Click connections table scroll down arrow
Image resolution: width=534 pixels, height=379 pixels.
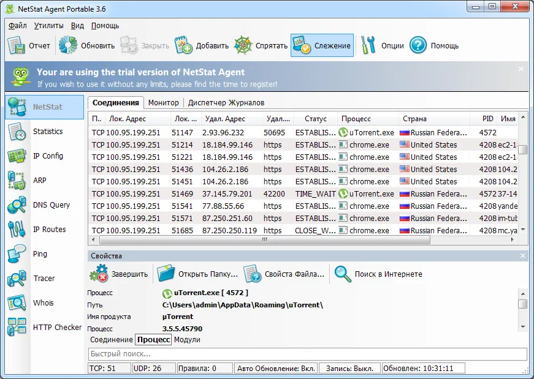click(x=523, y=230)
